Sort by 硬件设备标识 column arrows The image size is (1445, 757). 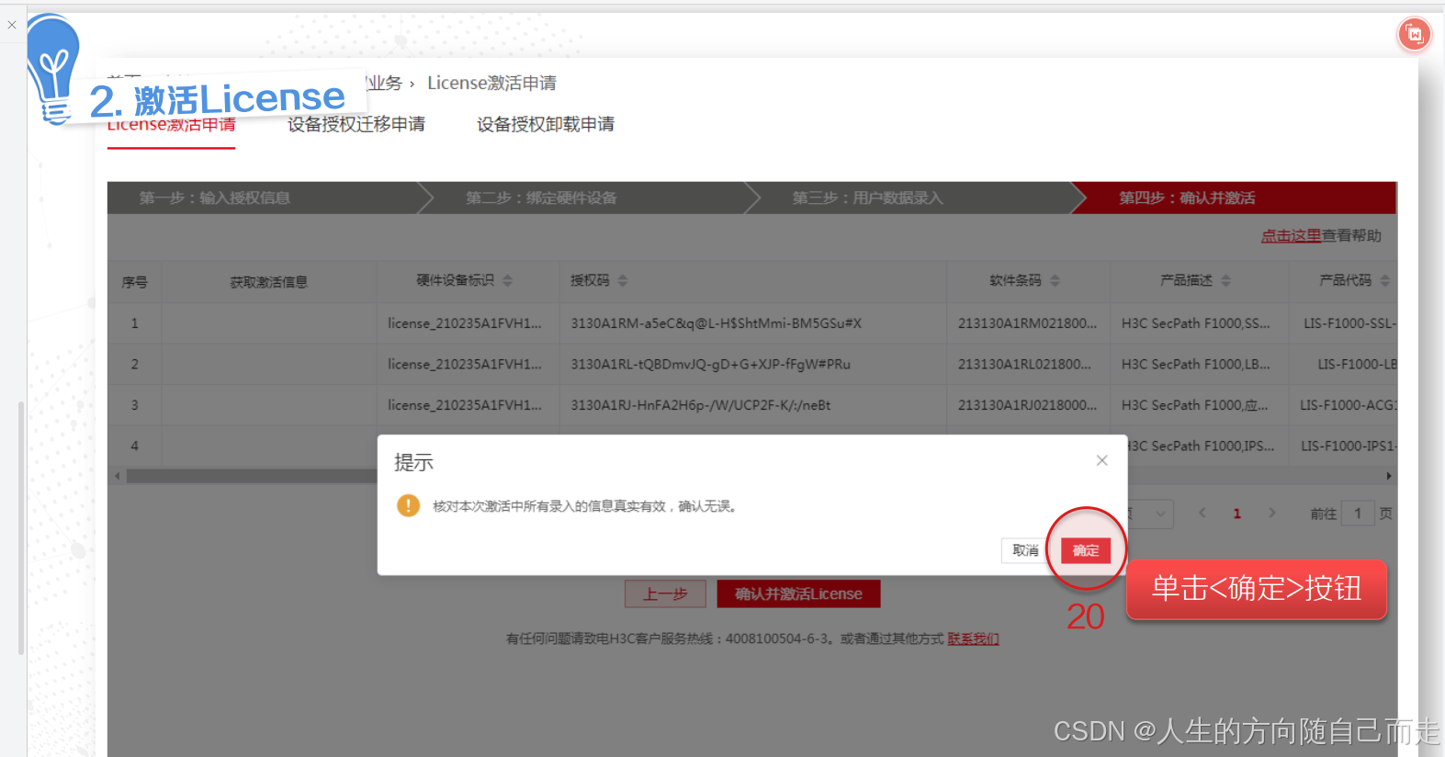point(508,280)
